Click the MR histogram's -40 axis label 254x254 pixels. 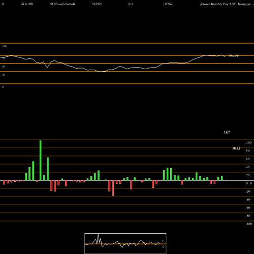(248, 200)
